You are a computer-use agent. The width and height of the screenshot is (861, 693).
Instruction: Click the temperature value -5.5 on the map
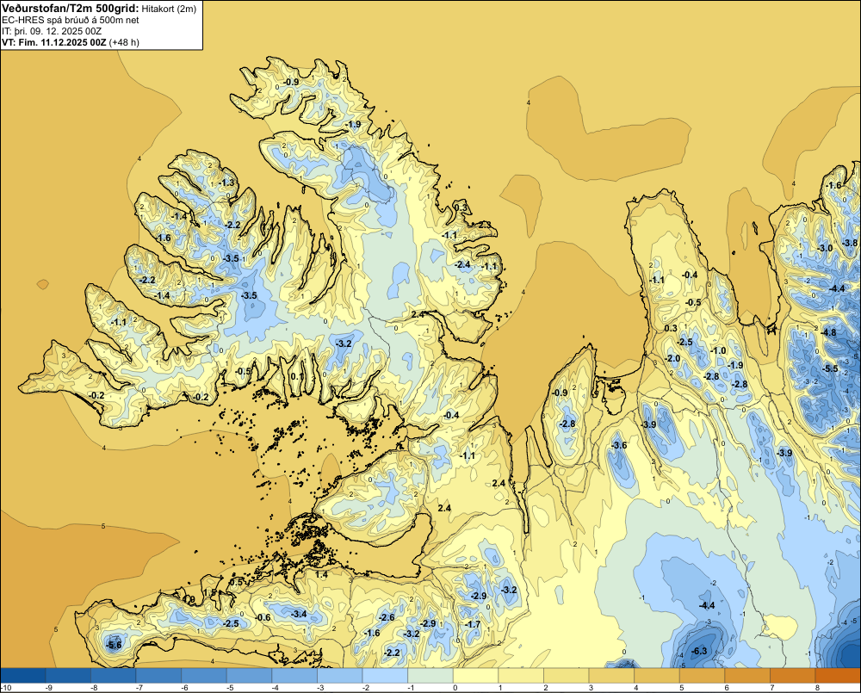point(832,368)
